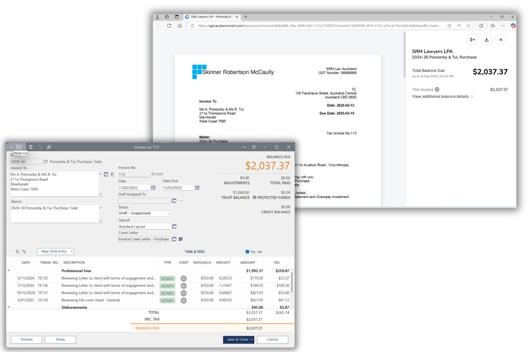The height and width of the screenshot is (352, 528).
Task: Click the browser invoice page vertical scrollbar
Action: pos(405,54)
